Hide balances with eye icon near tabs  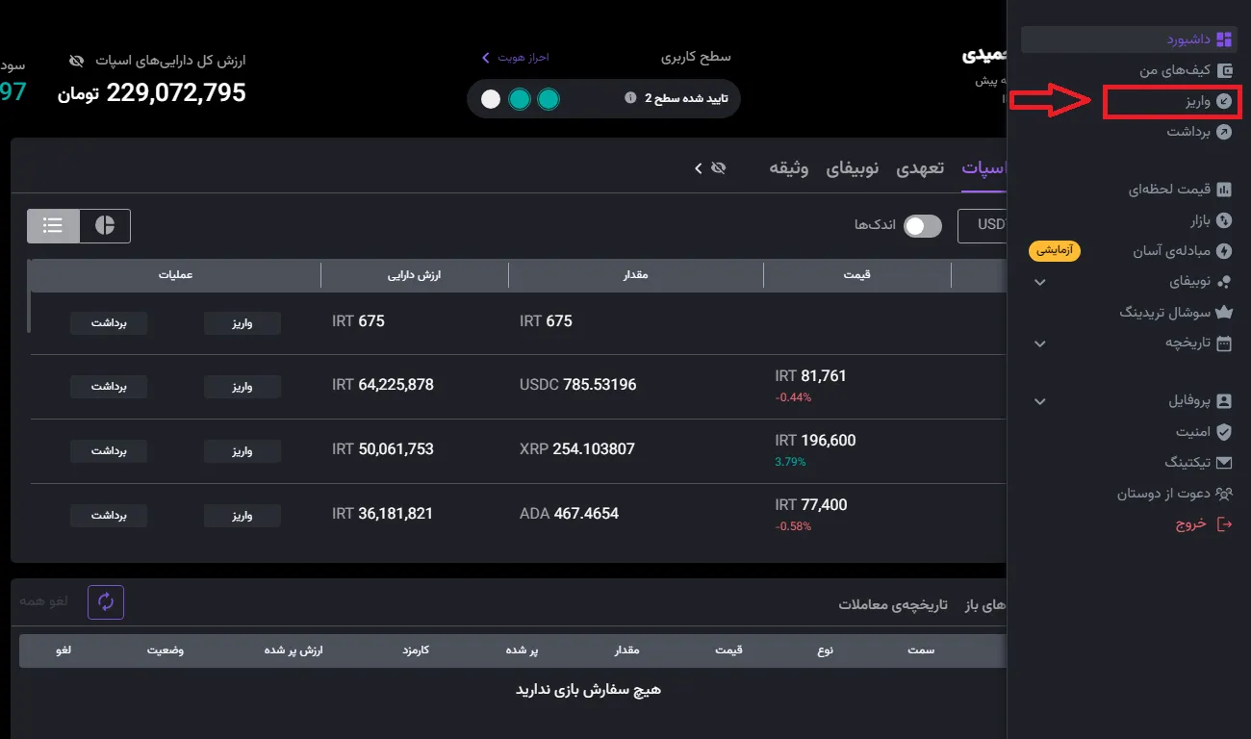[717, 167]
